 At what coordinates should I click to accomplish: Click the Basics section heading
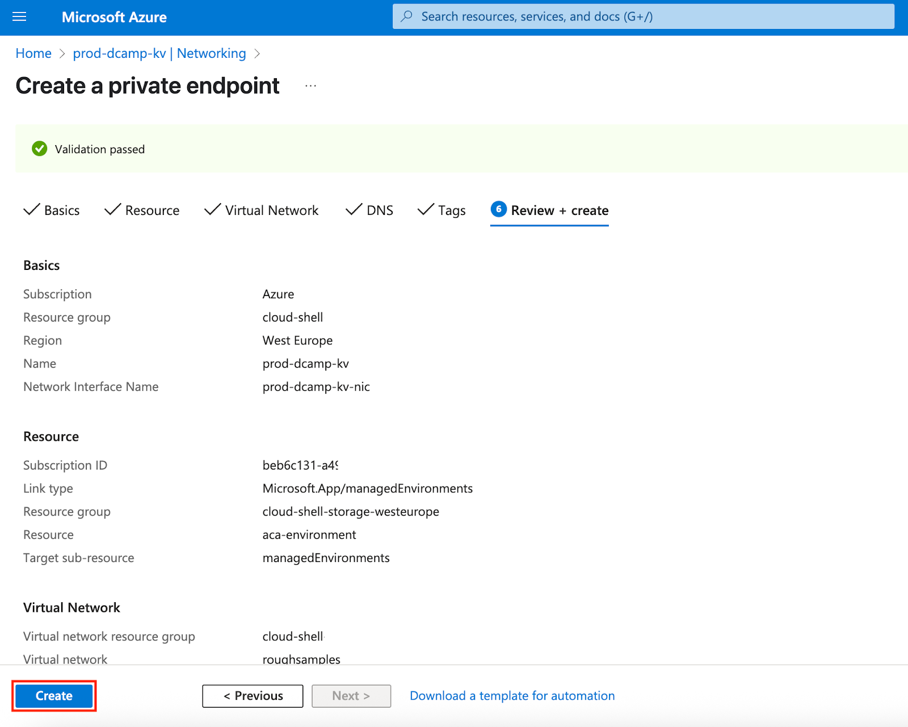point(41,265)
